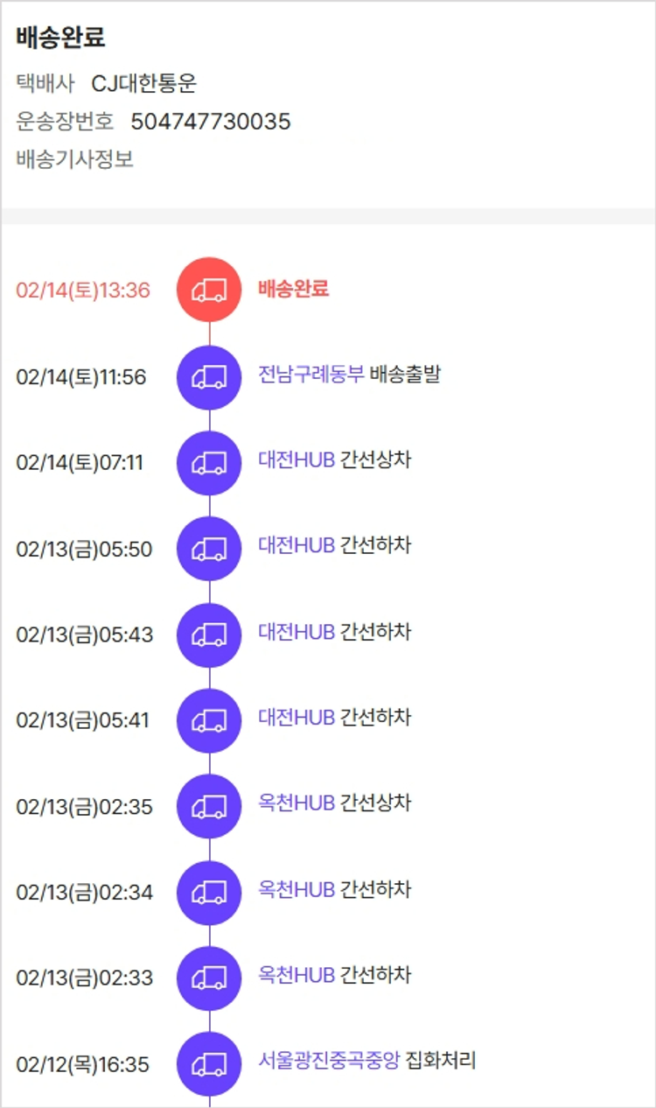Image resolution: width=656 pixels, height=1108 pixels.
Task: Click truck icon for 05:43 대전HUB 간선하차
Action: pyautogui.click(x=209, y=635)
